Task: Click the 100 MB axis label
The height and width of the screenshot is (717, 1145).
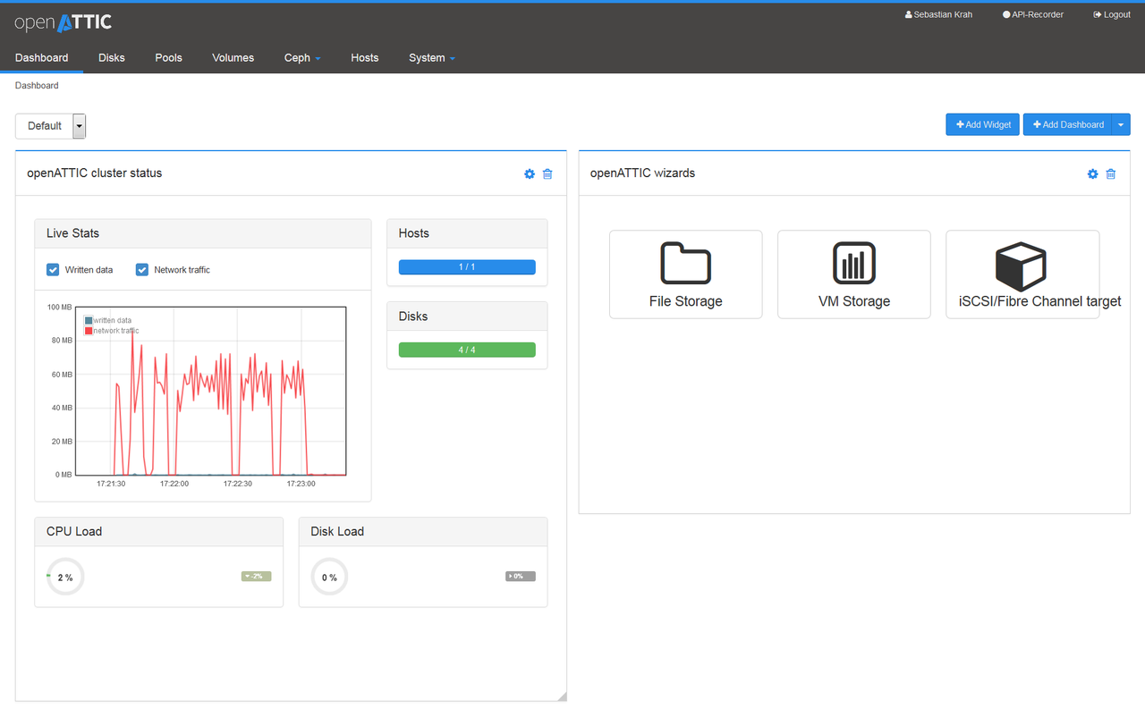Action: click(59, 308)
